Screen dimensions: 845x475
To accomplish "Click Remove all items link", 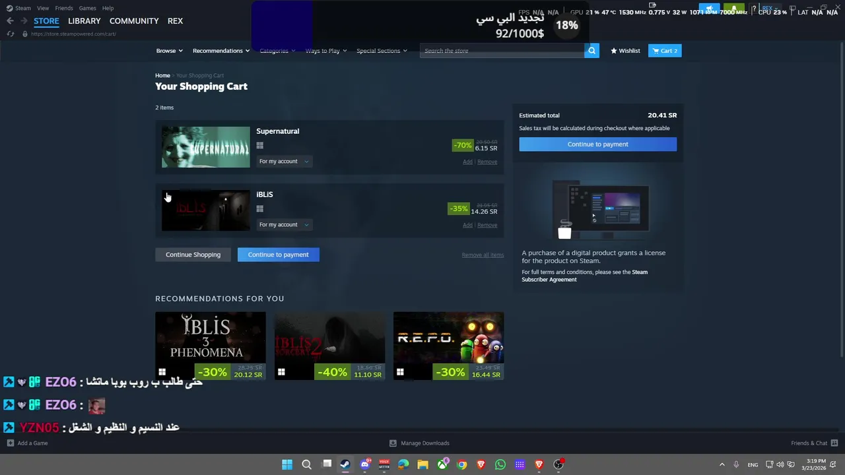I will click(483, 255).
